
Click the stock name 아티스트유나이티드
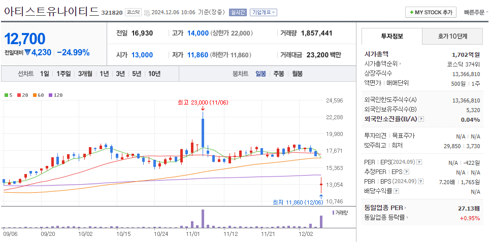point(51,11)
